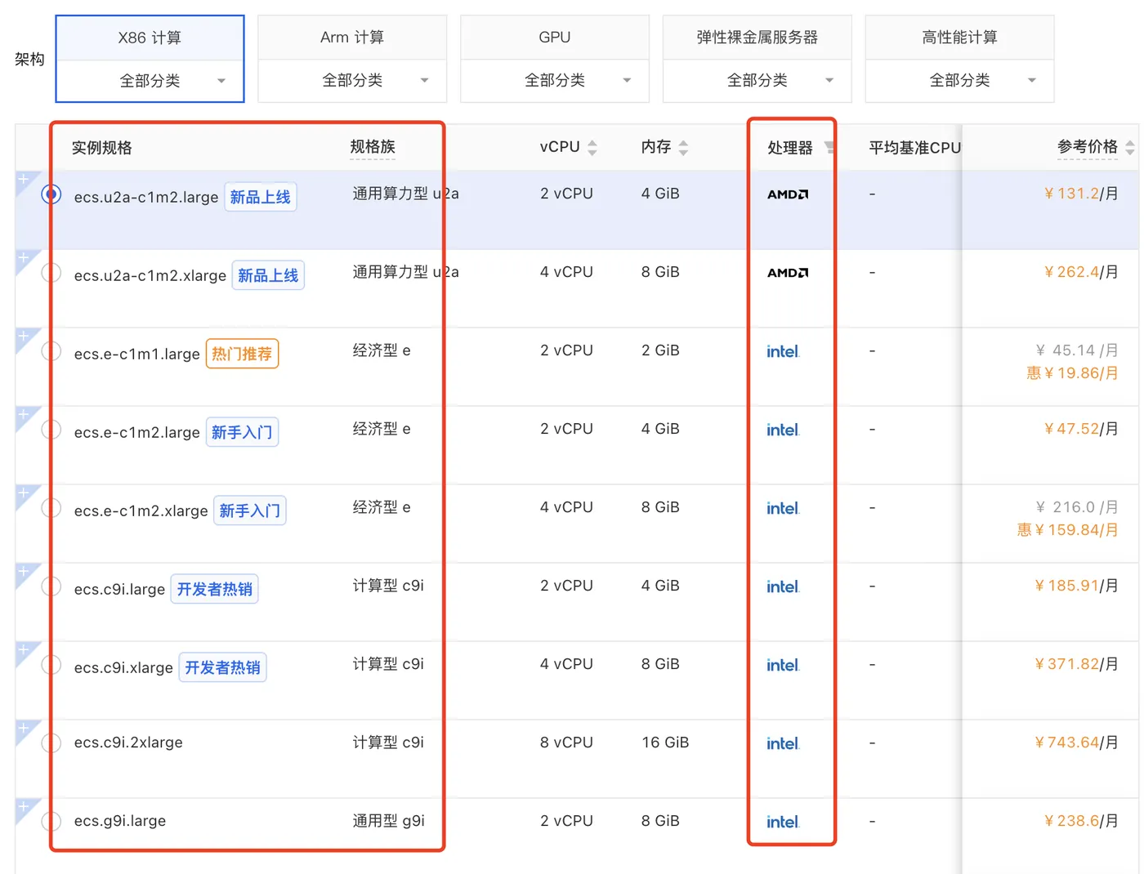Click the Intel logo in ecs.e-c1m2.xlarge row
Image resolution: width=1144 pixels, height=874 pixels.
pyautogui.click(x=783, y=508)
